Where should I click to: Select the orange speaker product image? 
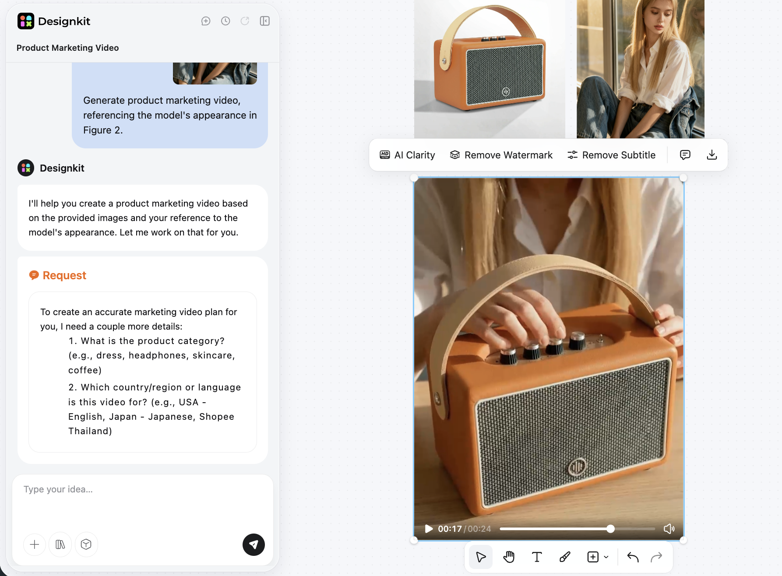point(490,69)
